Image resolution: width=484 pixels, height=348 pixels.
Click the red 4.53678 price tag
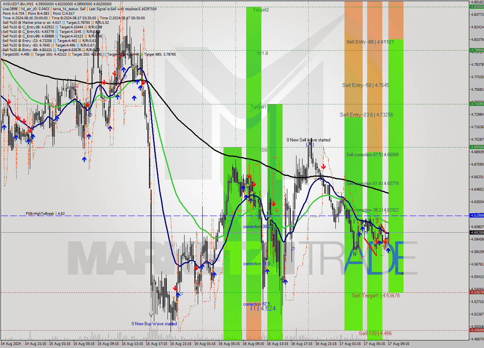pyautogui.click(x=476, y=292)
